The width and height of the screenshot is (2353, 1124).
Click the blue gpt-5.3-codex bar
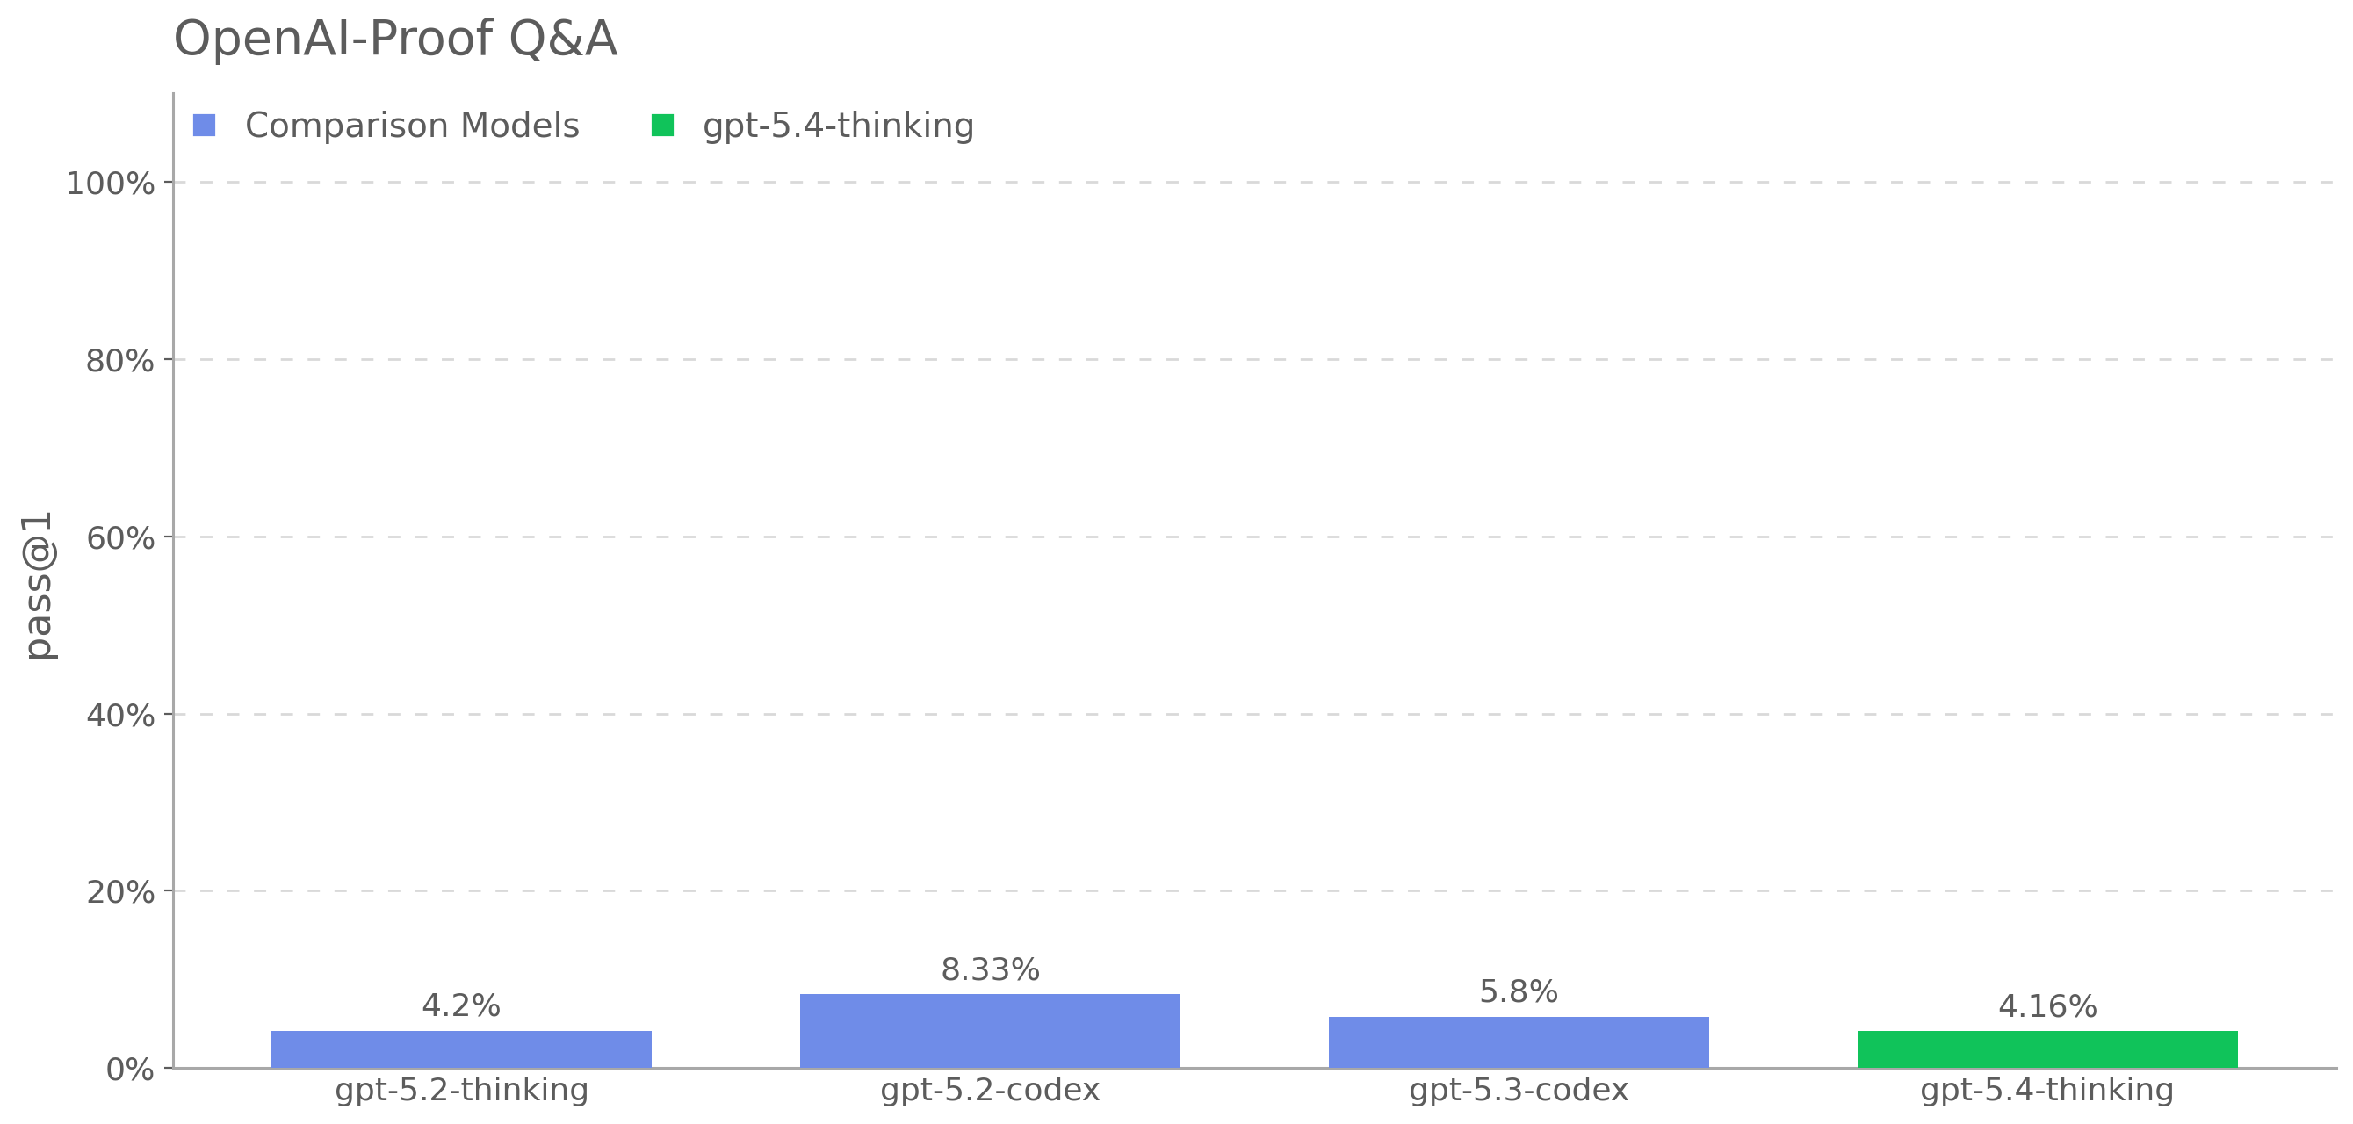click(x=1518, y=1041)
